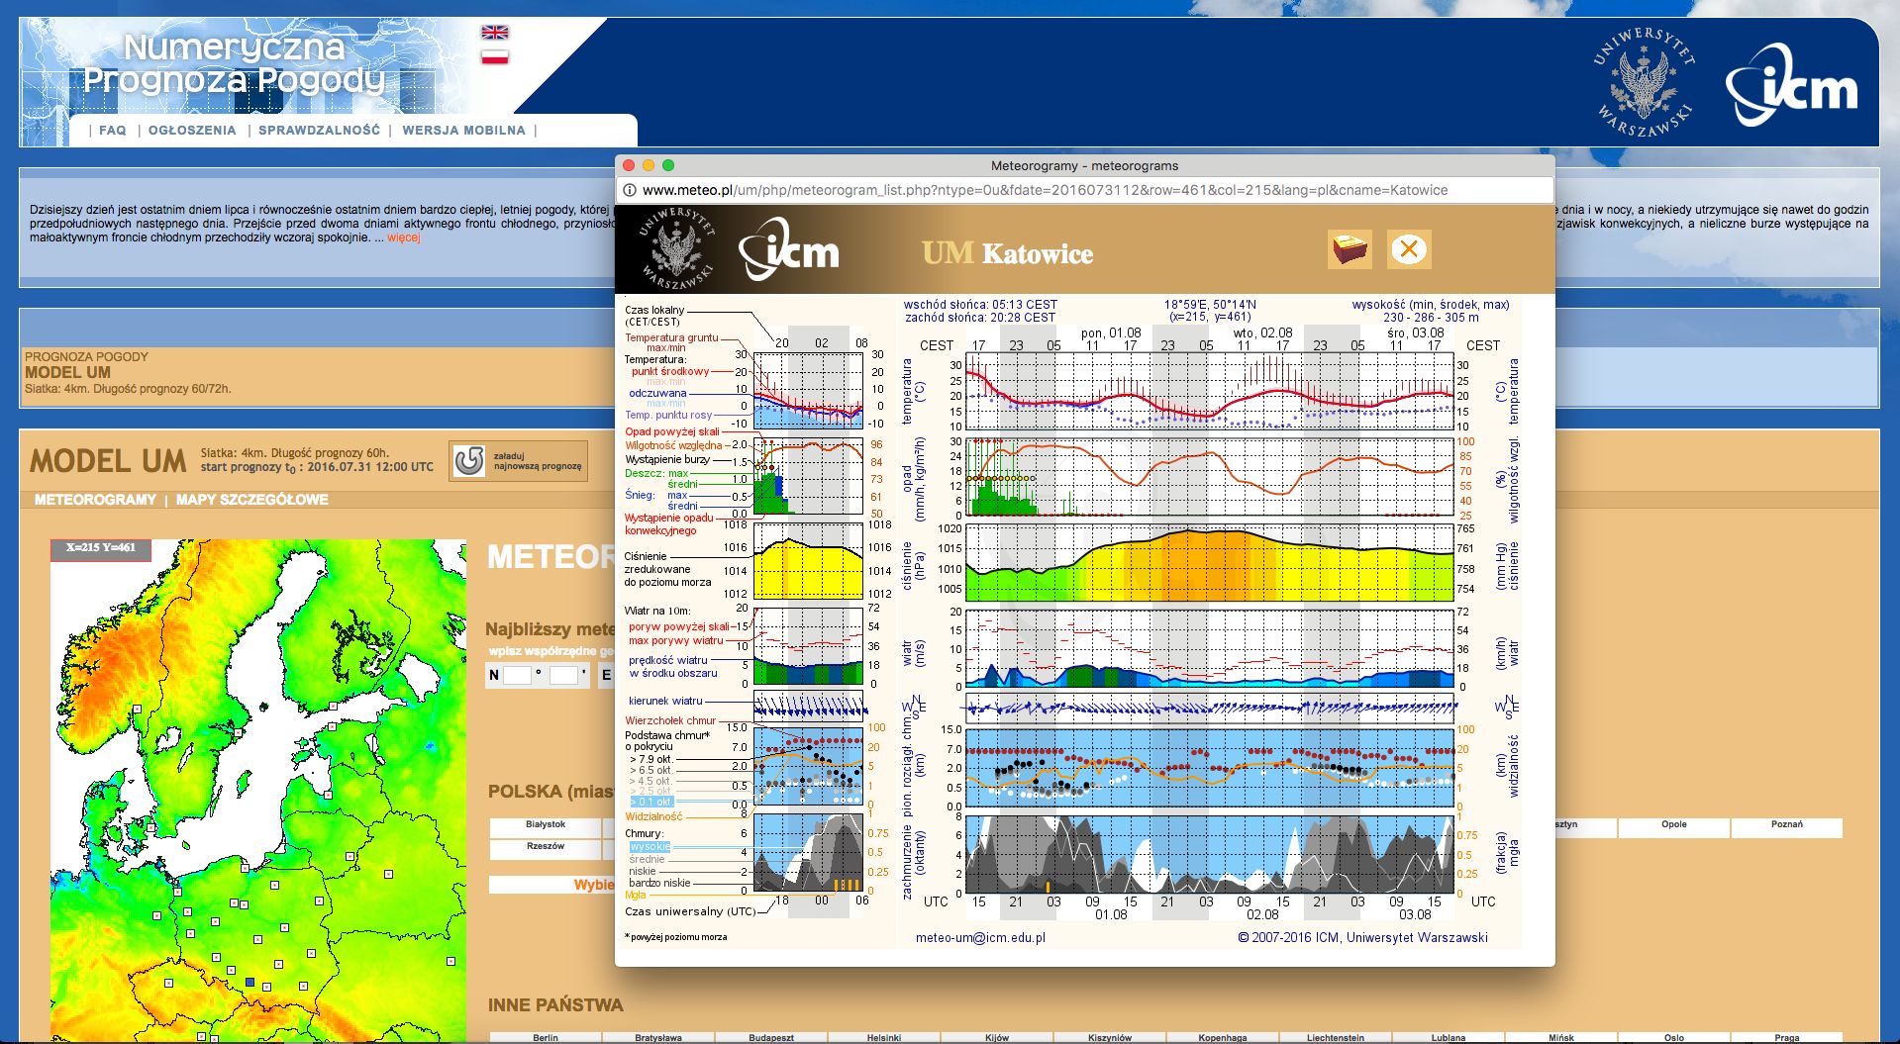The width and height of the screenshot is (1900, 1044).
Task: Select the Polish flag language icon
Action: (x=494, y=56)
